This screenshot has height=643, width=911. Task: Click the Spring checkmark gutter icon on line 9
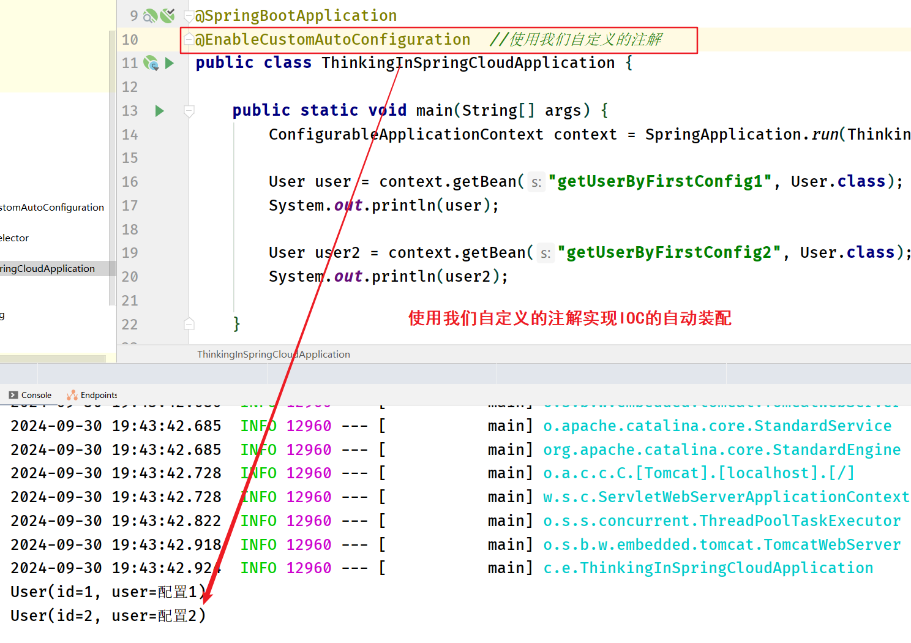pos(167,15)
